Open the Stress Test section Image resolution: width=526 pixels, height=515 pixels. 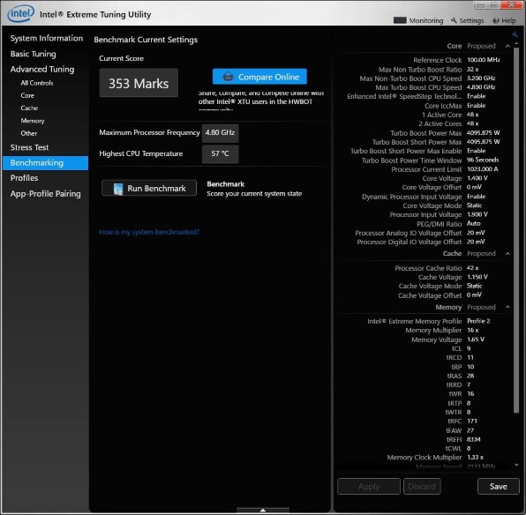click(29, 147)
